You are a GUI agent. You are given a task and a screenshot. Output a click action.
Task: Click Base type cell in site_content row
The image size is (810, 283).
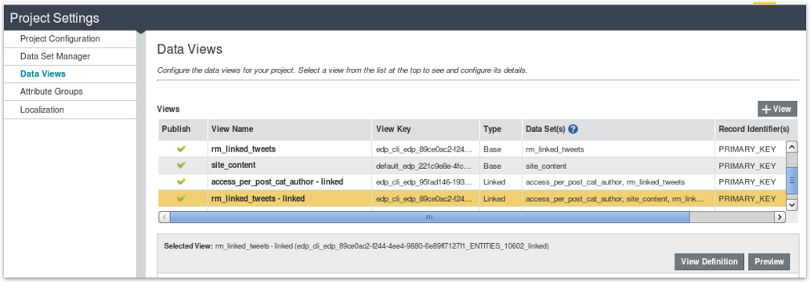point(491,166)
